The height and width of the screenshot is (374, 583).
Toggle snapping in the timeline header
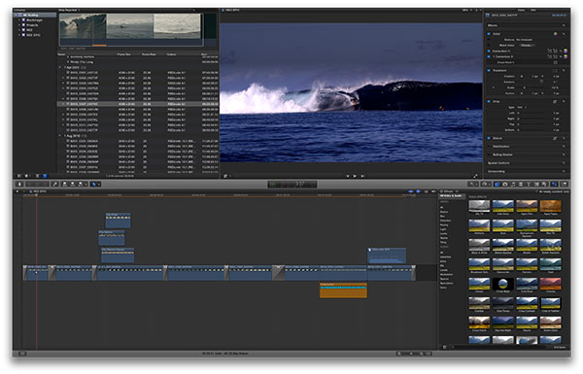pyautogui.click(x=433, y=191)
